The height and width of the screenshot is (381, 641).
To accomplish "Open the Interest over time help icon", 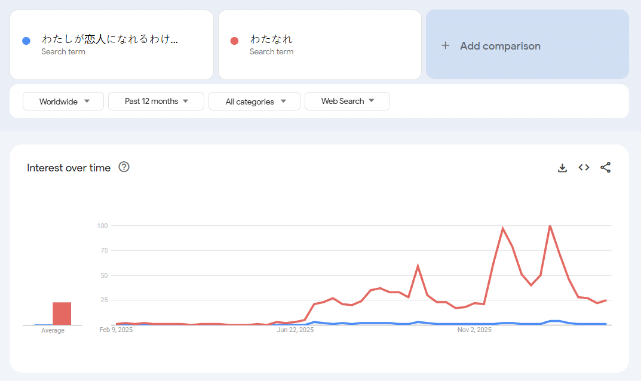I will (124, 167).
